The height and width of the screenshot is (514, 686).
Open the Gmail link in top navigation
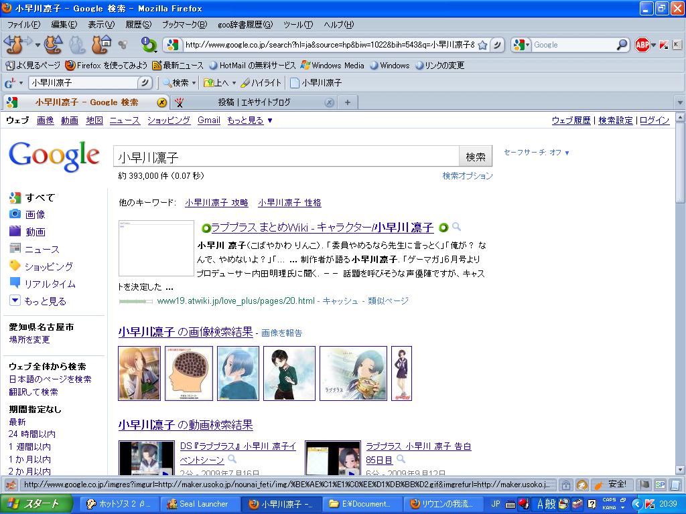point(209,120)
